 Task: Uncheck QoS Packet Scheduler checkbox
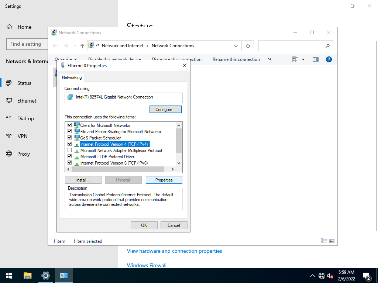click(70, 137)
